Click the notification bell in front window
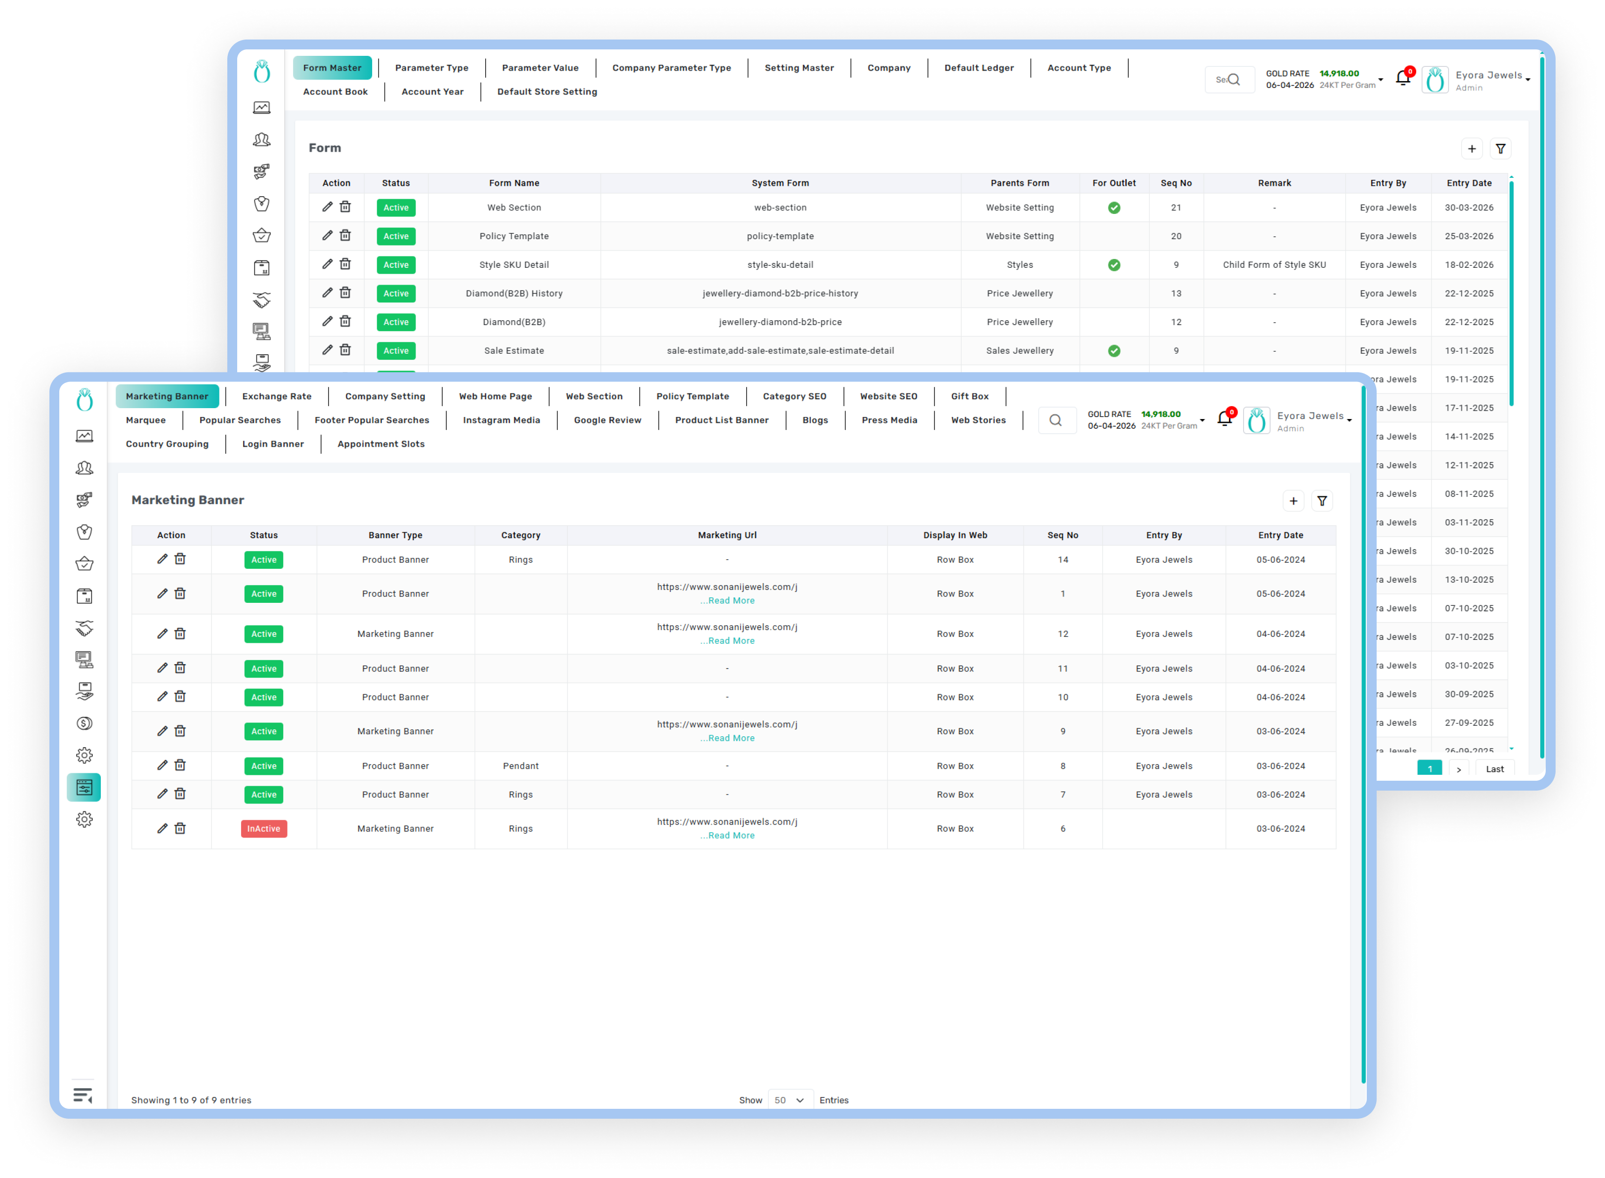 pos(1224,419)
